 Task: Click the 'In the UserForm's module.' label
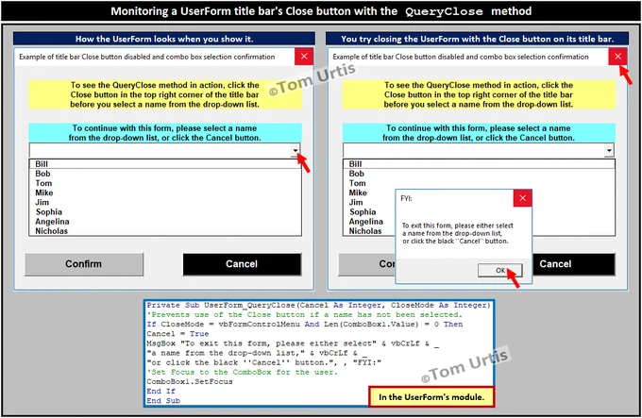pyautogui.click(x=431, y=397)
